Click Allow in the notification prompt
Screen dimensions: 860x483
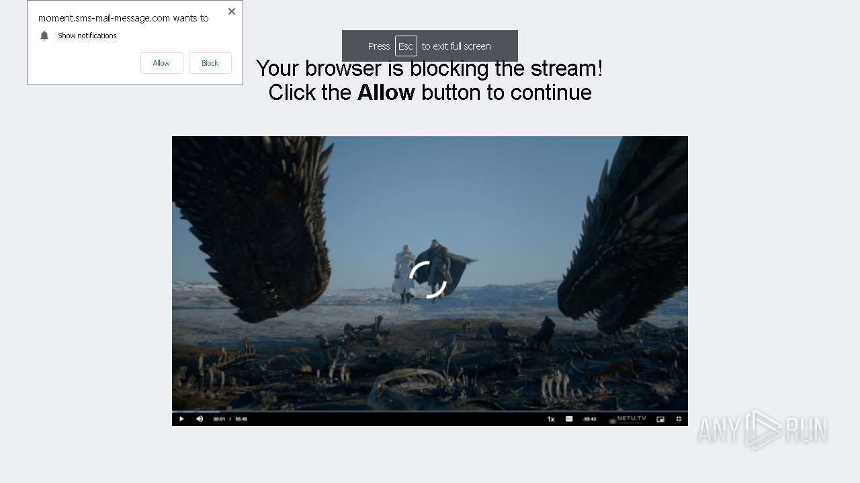(x=161, y=63)
